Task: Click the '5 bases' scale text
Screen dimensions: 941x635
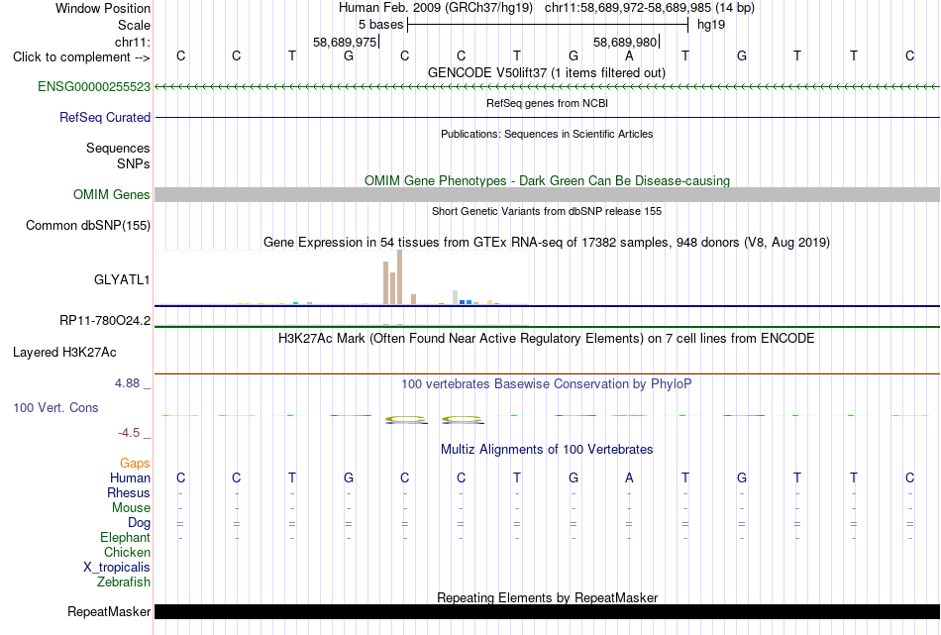Action: click(380, 25)
